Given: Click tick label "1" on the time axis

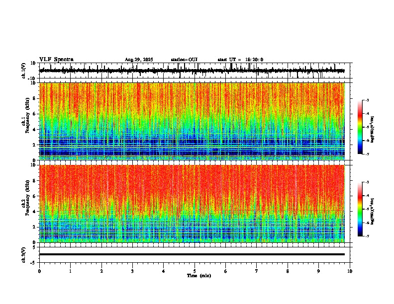Looking at the screenshot, I should point(70,271).
